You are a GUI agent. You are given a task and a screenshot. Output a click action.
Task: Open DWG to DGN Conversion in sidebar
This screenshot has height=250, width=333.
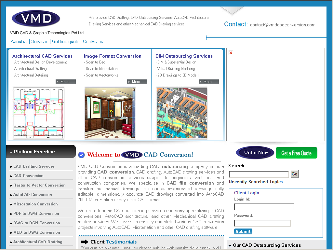(36, 223)
